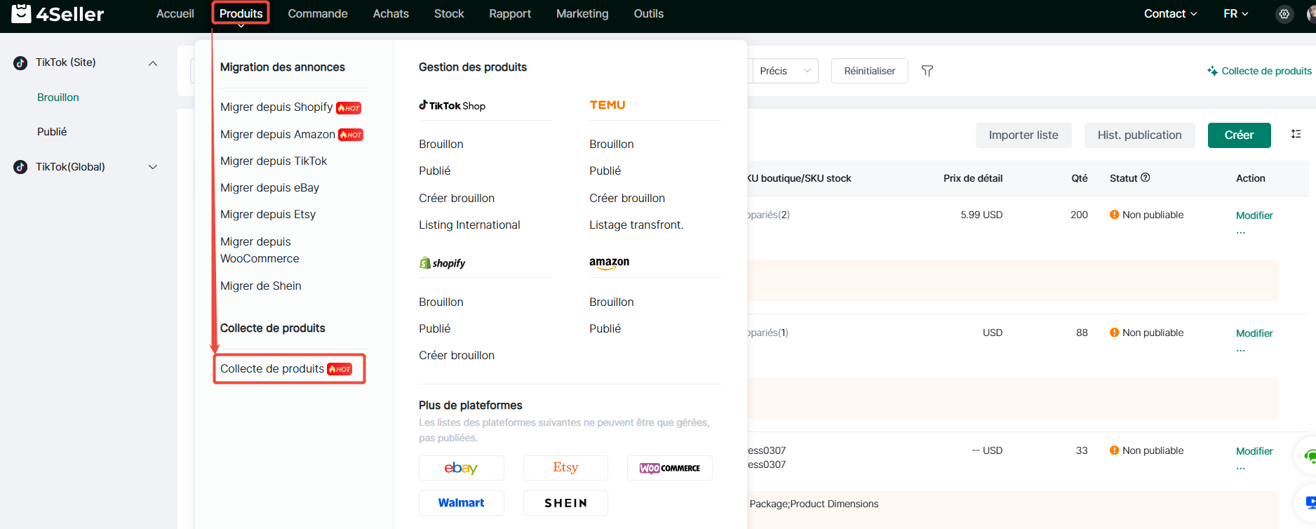Select the Etsy platform tile
Screen dimensions: 1316x529
point(565,468)
